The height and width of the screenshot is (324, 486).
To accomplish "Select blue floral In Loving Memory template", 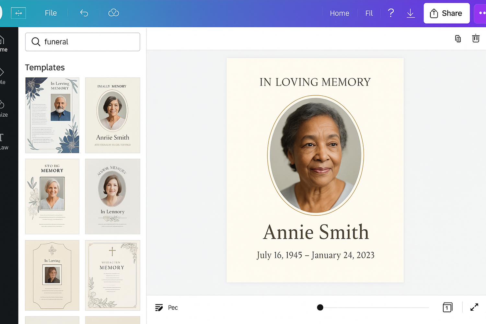I will coord(52,115).
